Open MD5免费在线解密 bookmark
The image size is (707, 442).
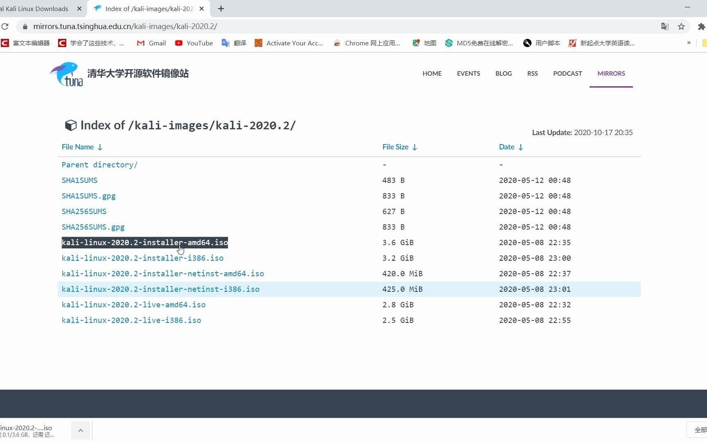pos(479,43)
